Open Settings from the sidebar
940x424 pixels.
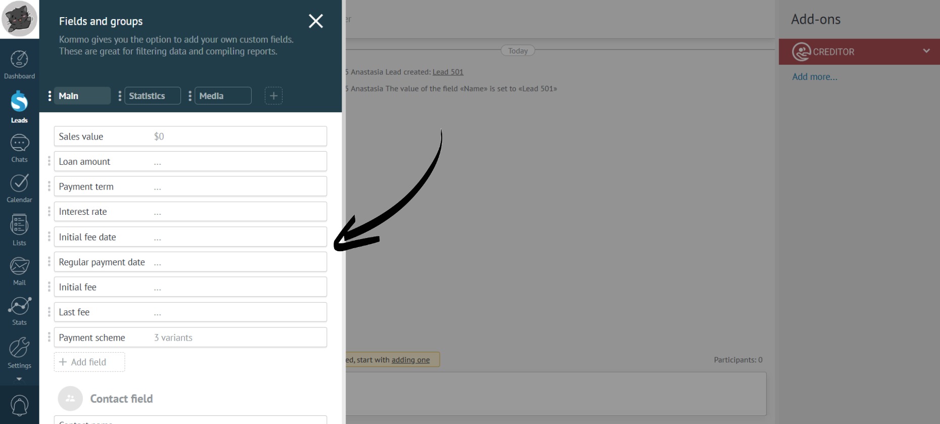point(19,353)
